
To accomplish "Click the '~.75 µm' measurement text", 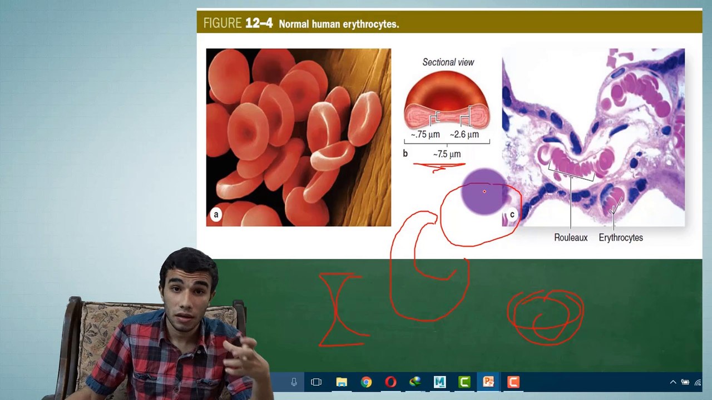I will click(x=425, y=134).
